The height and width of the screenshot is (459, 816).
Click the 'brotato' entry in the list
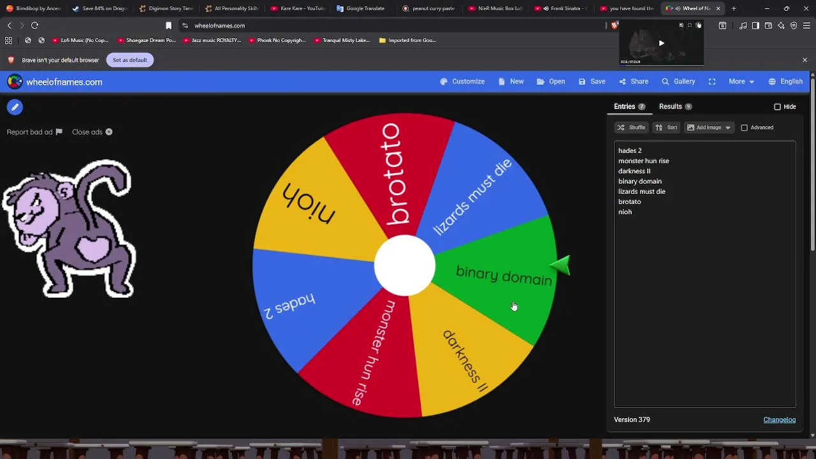629,201
